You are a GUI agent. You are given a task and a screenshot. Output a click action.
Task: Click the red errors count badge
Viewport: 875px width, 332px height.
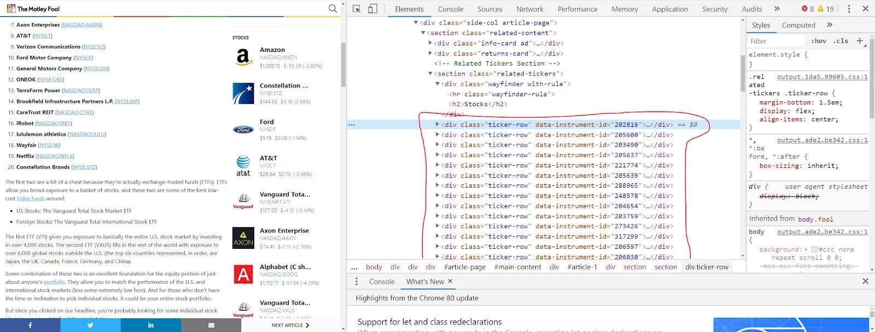coord(808,9)
